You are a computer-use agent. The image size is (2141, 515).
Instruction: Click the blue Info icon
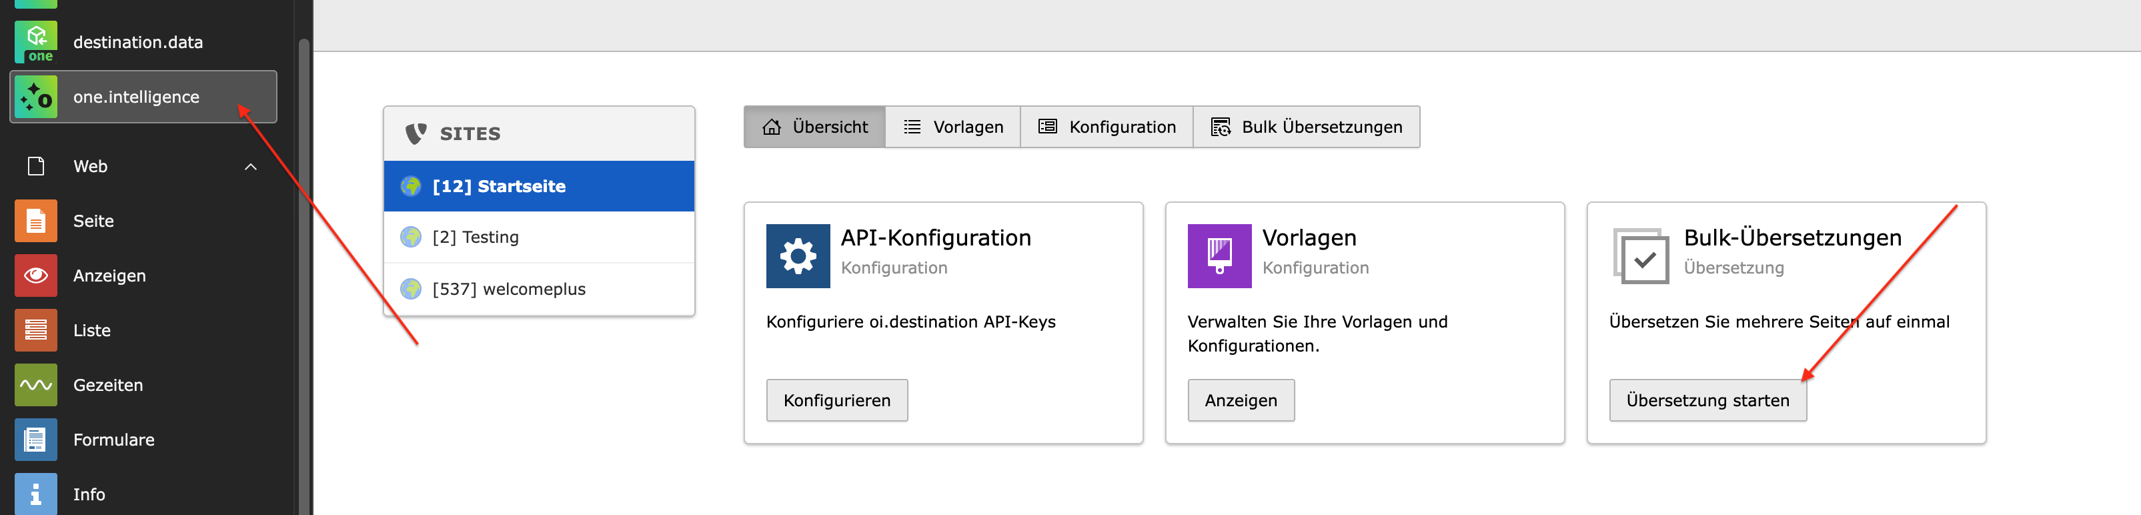tap(36, 494)
